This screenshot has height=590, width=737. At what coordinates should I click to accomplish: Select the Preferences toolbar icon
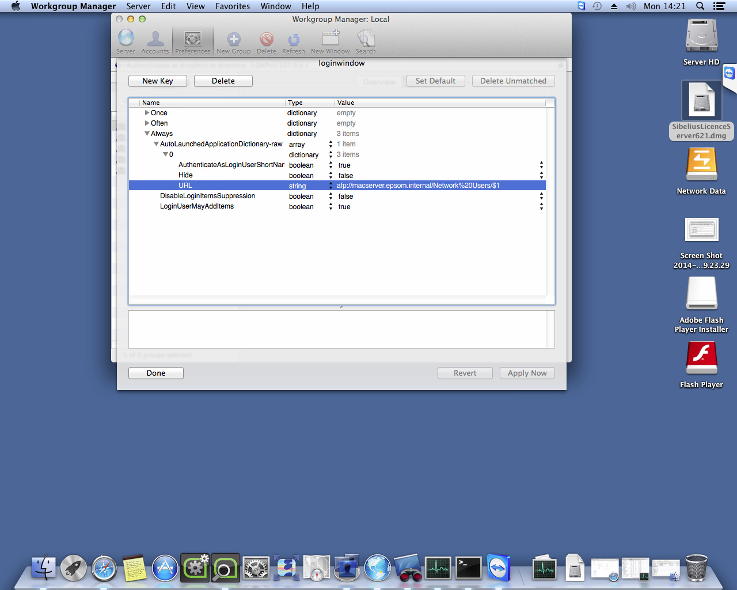point(192,41)
